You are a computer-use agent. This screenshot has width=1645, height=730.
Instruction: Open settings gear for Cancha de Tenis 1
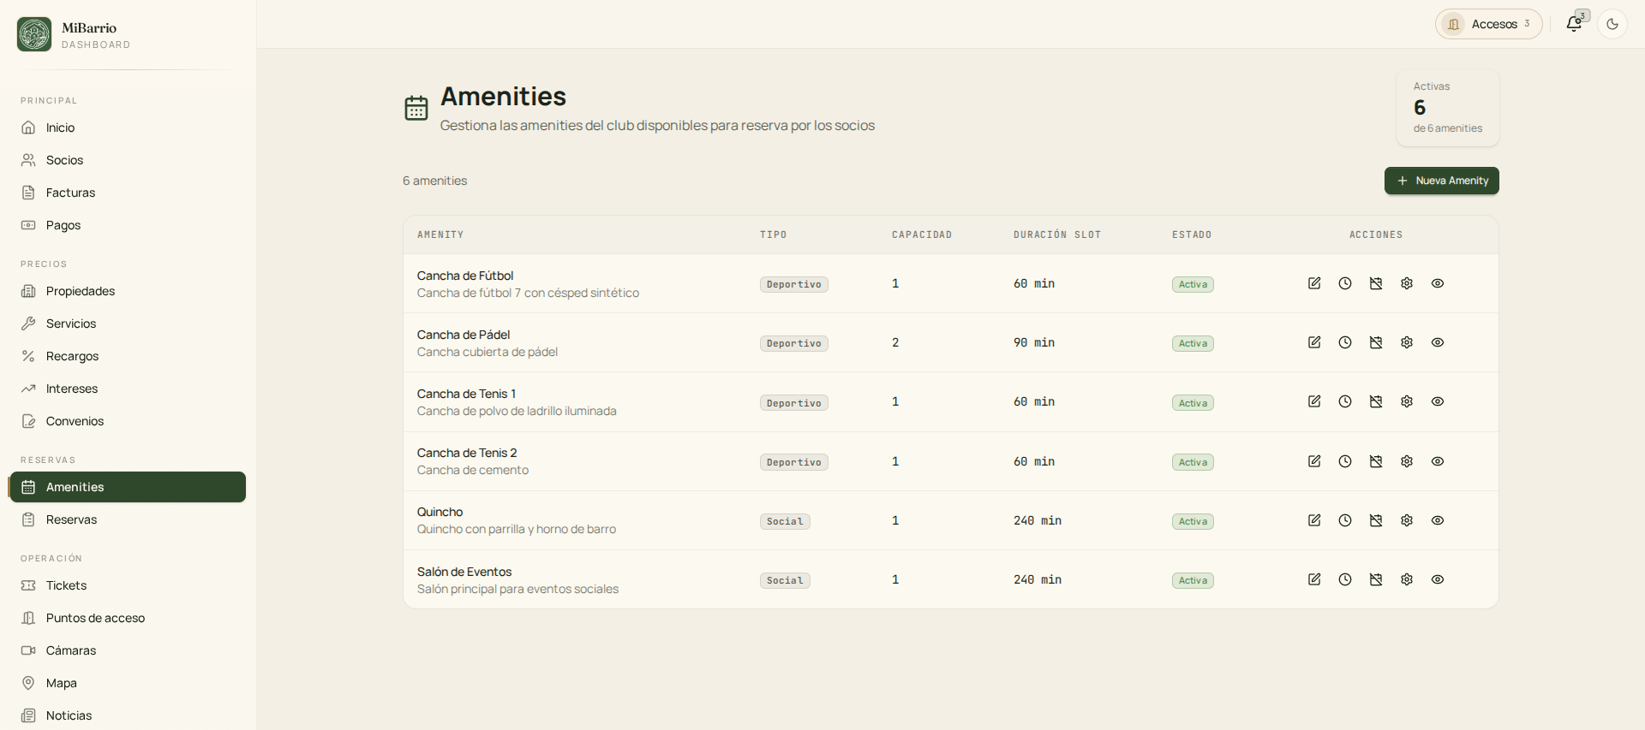(x=1407, y=401)
